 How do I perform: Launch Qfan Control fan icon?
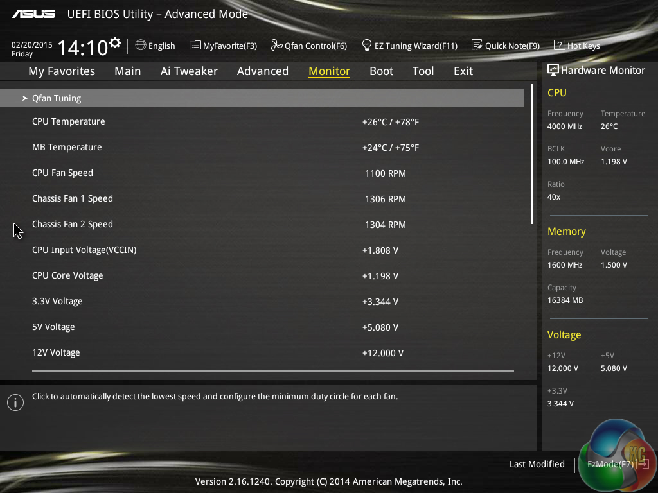[x=276, y=45]
